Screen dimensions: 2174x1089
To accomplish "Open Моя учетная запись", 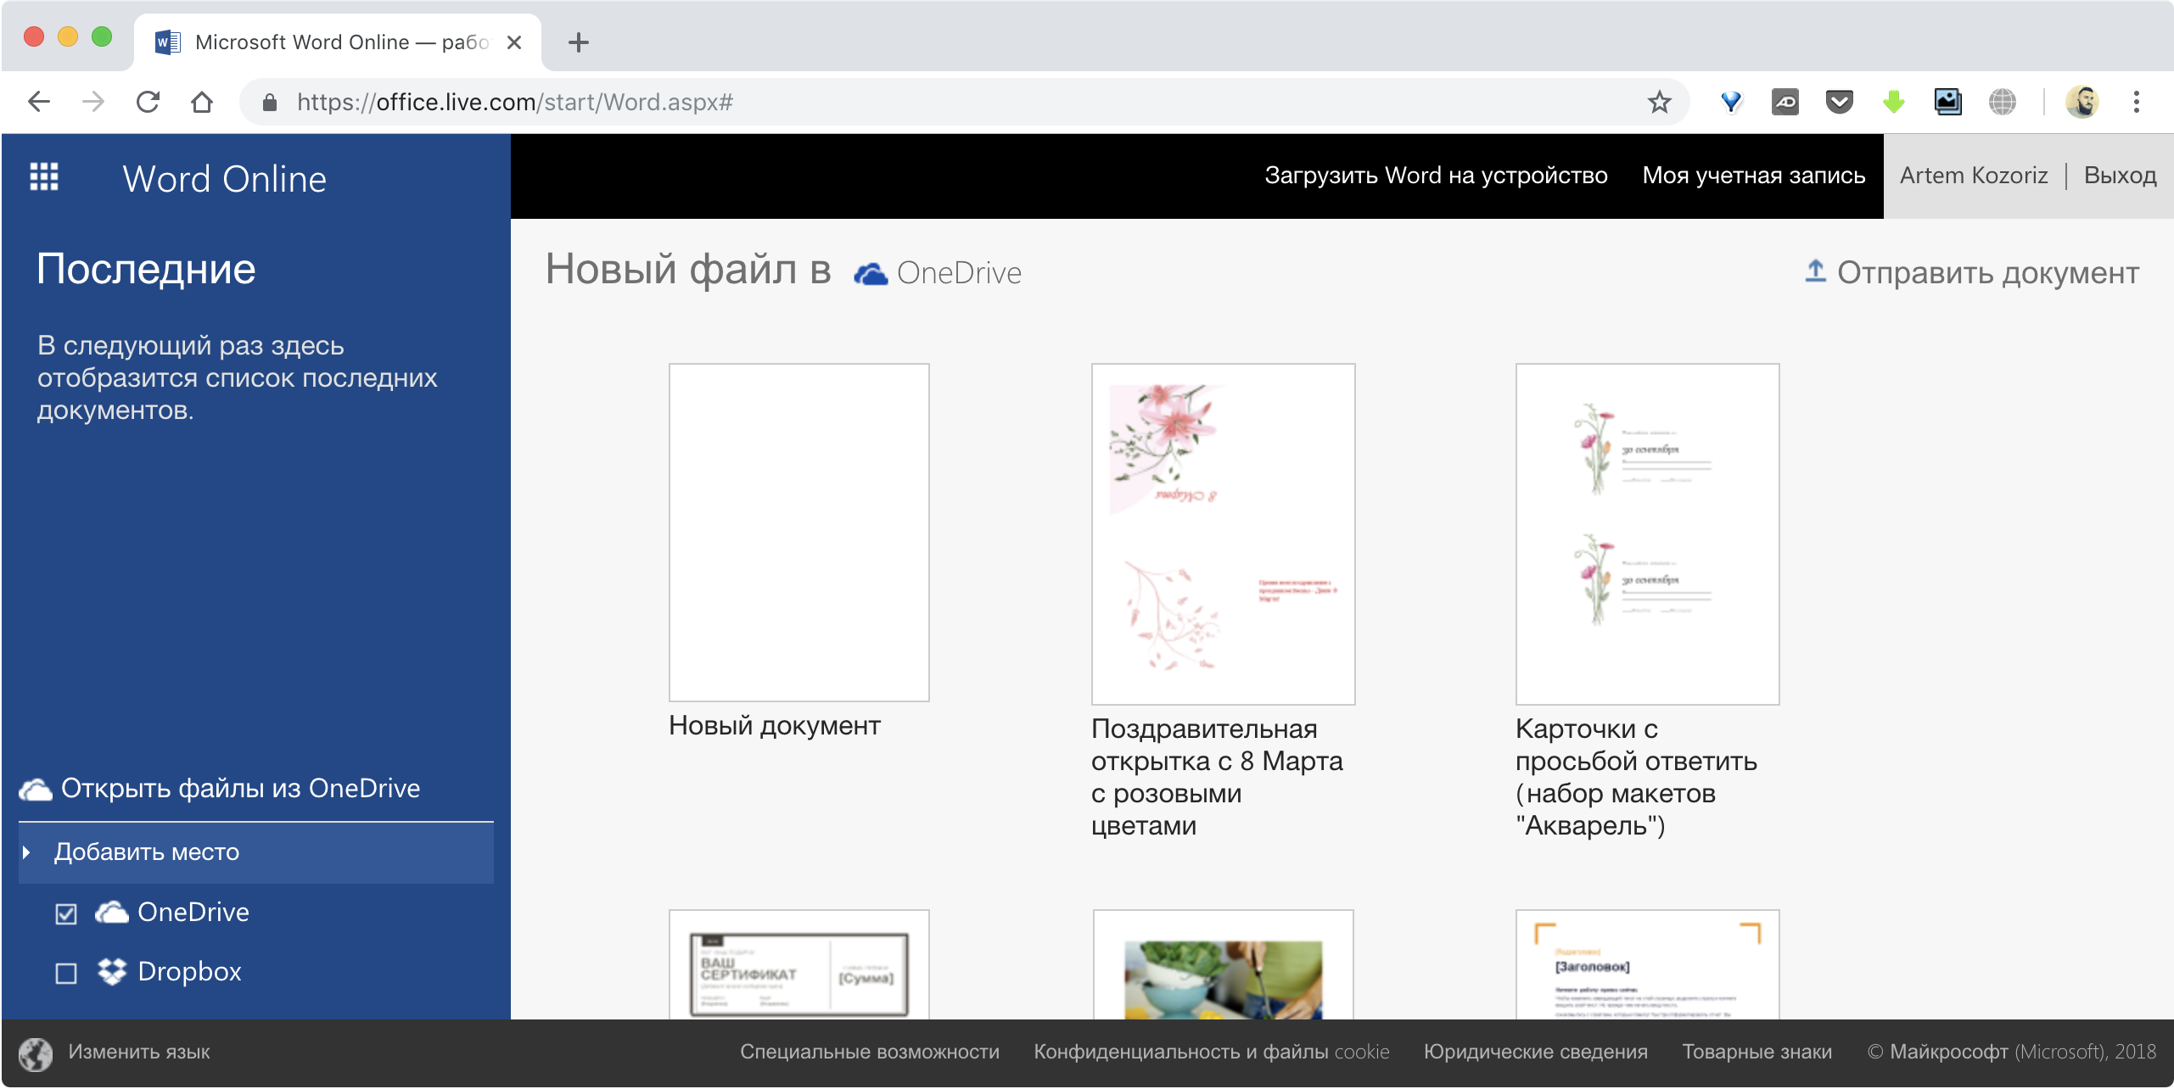I will pyautogui.click(x=1753, y=176).
